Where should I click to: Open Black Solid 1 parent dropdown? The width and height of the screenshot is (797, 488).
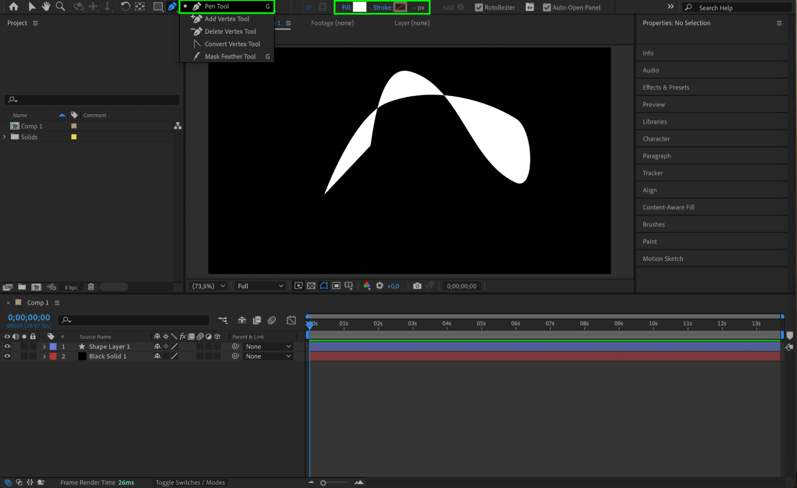coord(268,356)
